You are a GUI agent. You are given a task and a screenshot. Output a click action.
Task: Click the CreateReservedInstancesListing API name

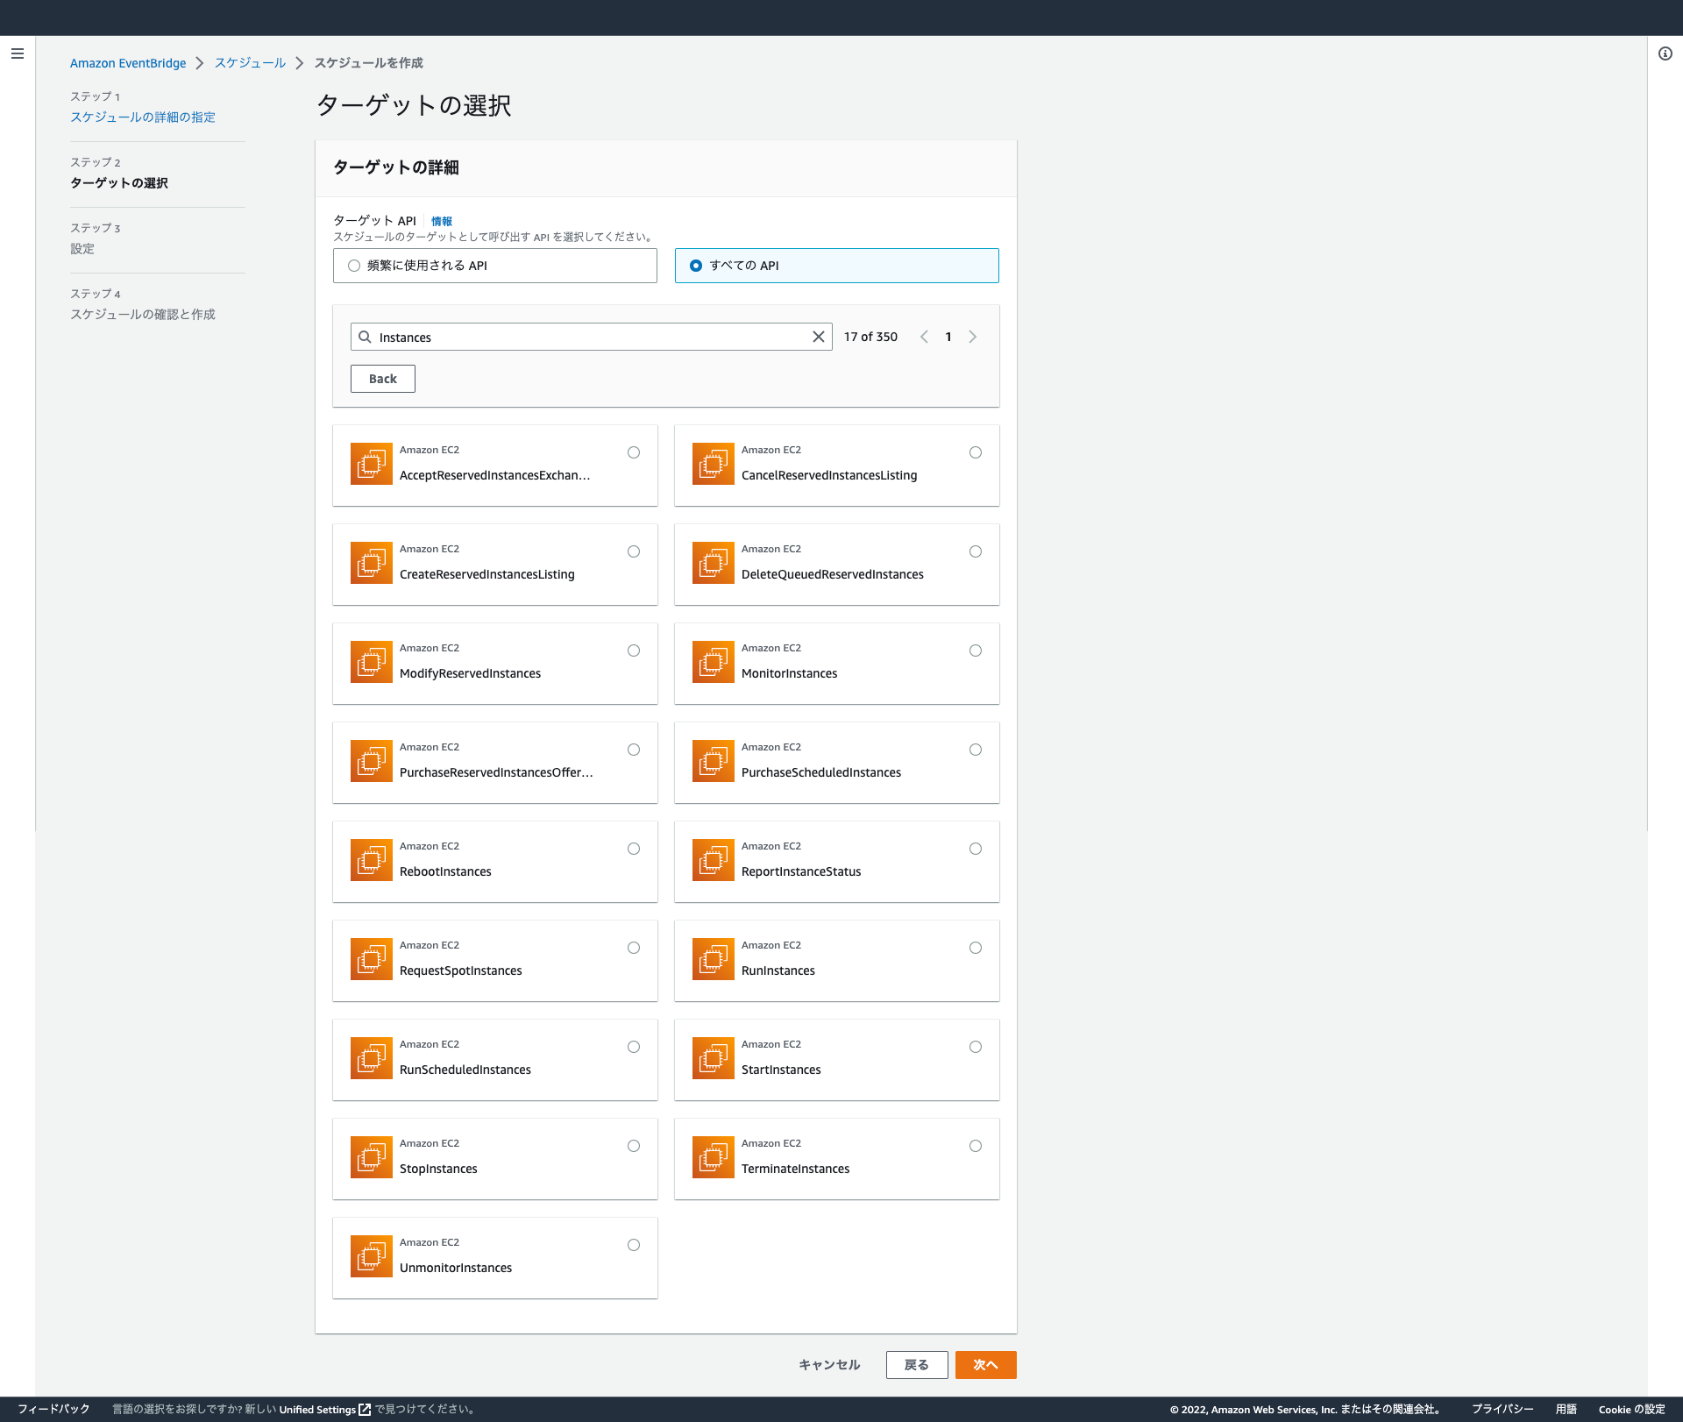tap(487, 574)
